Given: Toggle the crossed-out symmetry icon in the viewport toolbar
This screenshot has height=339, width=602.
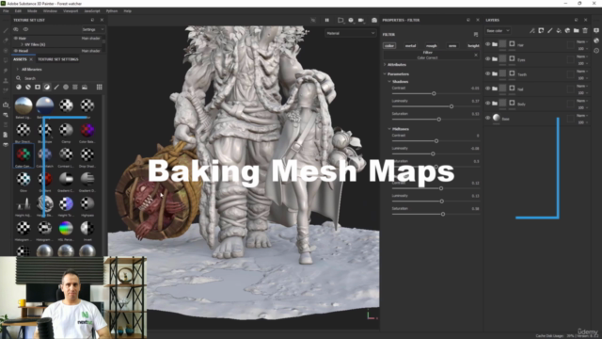Looking at the screenshot, I should pos(313,20).
